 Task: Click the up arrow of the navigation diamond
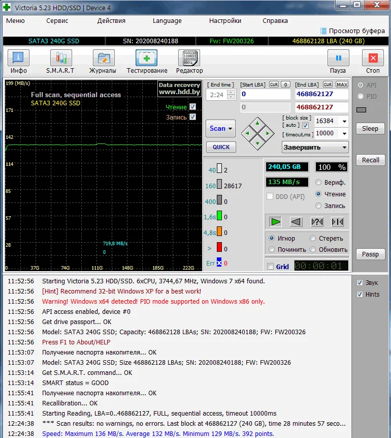[257, 123]
